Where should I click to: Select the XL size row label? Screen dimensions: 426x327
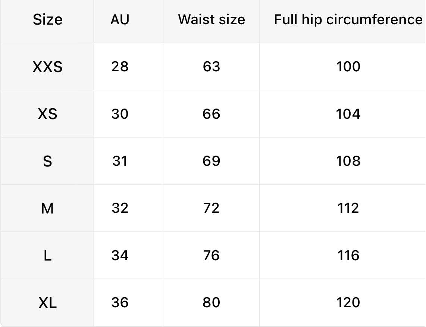point(47,303)
